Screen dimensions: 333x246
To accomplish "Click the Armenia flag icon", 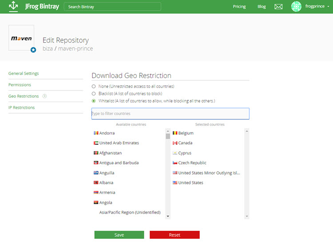I will 96,192.
